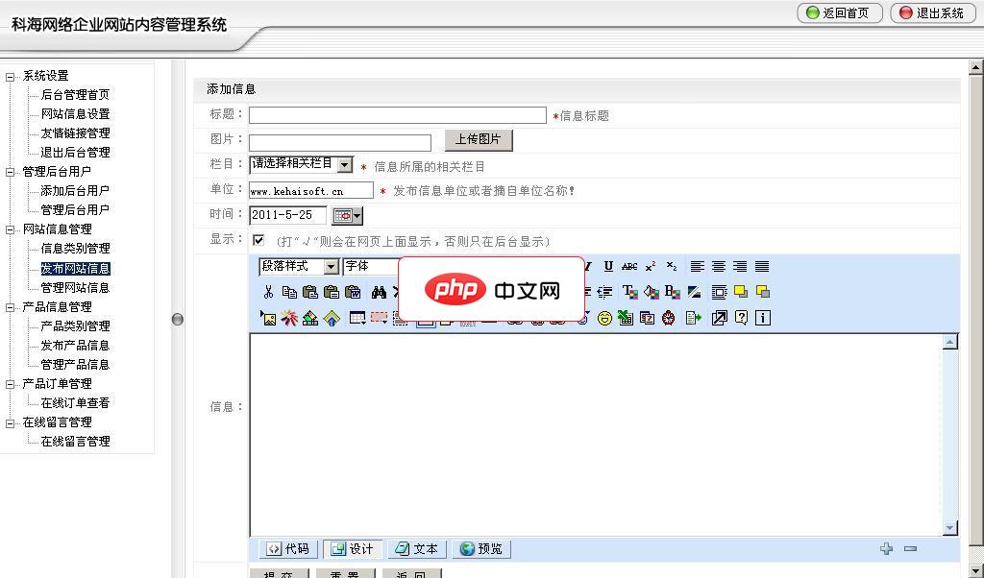The height and width of the screenshot is (578, 984).
Task: Open the editor about info icon
Action: click(762, 318)
